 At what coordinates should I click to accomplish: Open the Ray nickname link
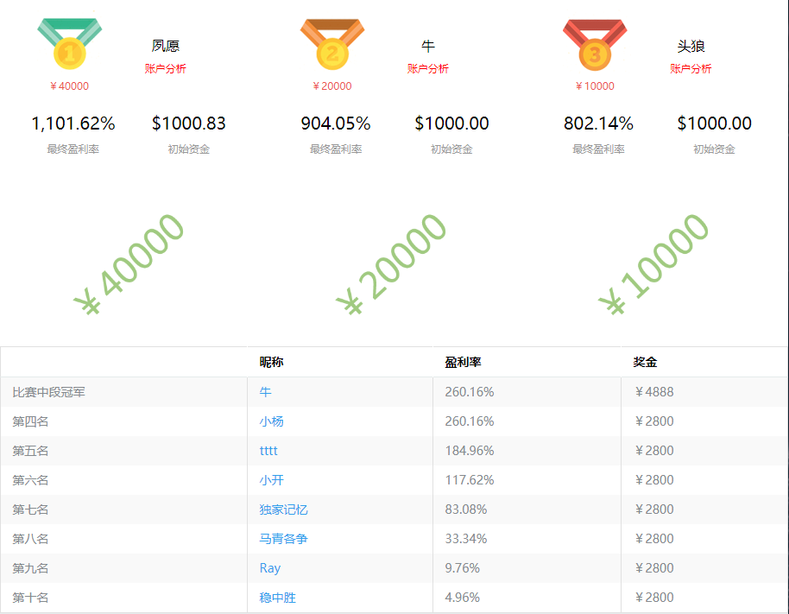click(x=269, y=568)
